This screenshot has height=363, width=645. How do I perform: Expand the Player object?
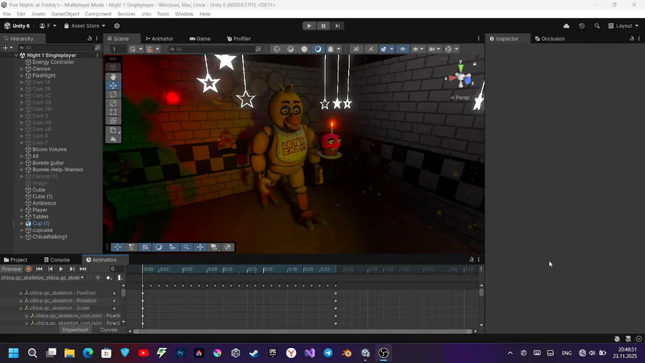click(21, 210)
